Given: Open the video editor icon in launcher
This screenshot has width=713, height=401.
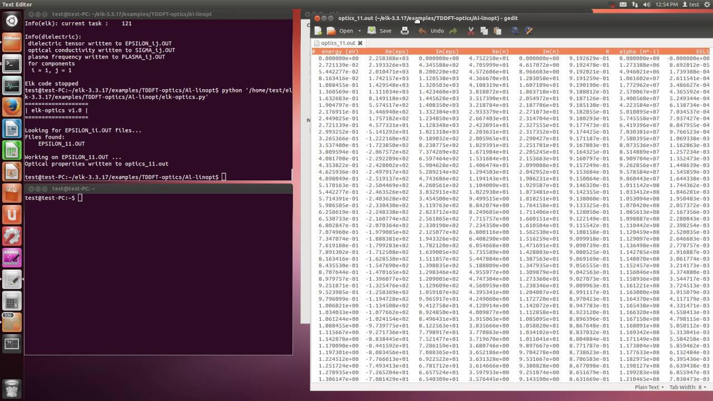Looking at the screenshot, I should click(12, 257).
